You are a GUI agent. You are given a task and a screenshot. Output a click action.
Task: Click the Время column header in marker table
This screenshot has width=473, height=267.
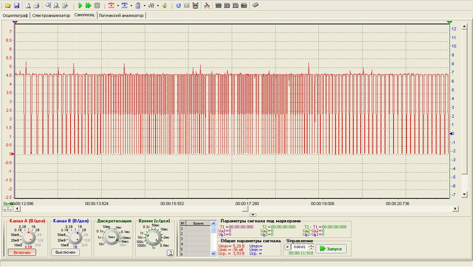click(x=198, y=223)
